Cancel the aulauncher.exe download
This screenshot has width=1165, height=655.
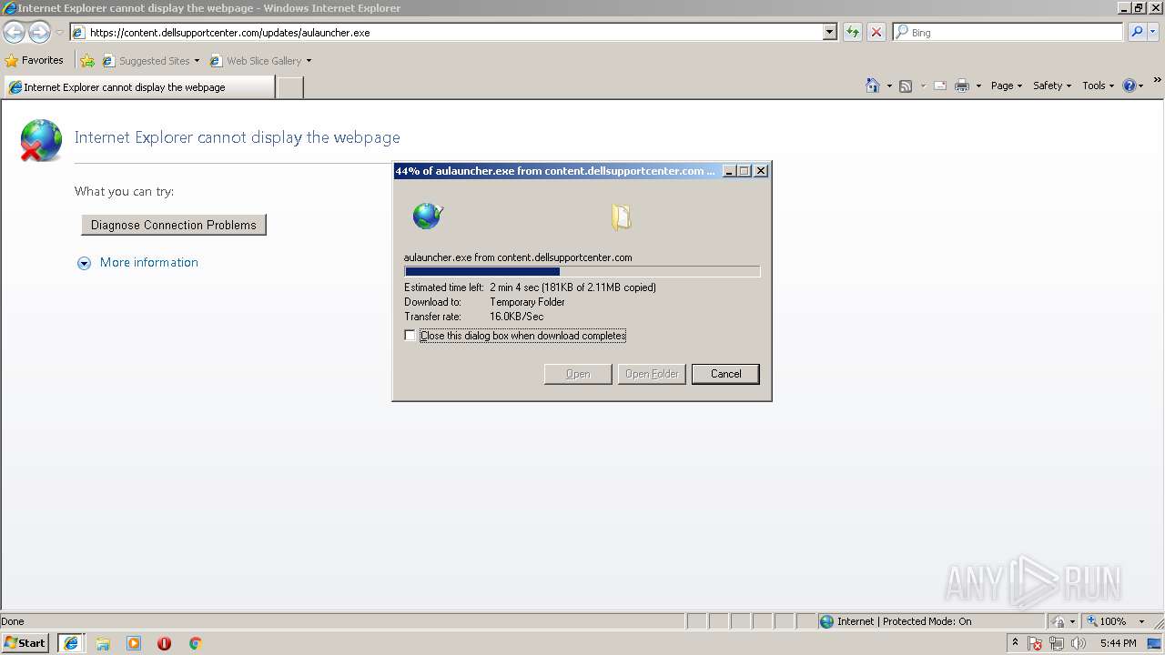tap(725, 374)
